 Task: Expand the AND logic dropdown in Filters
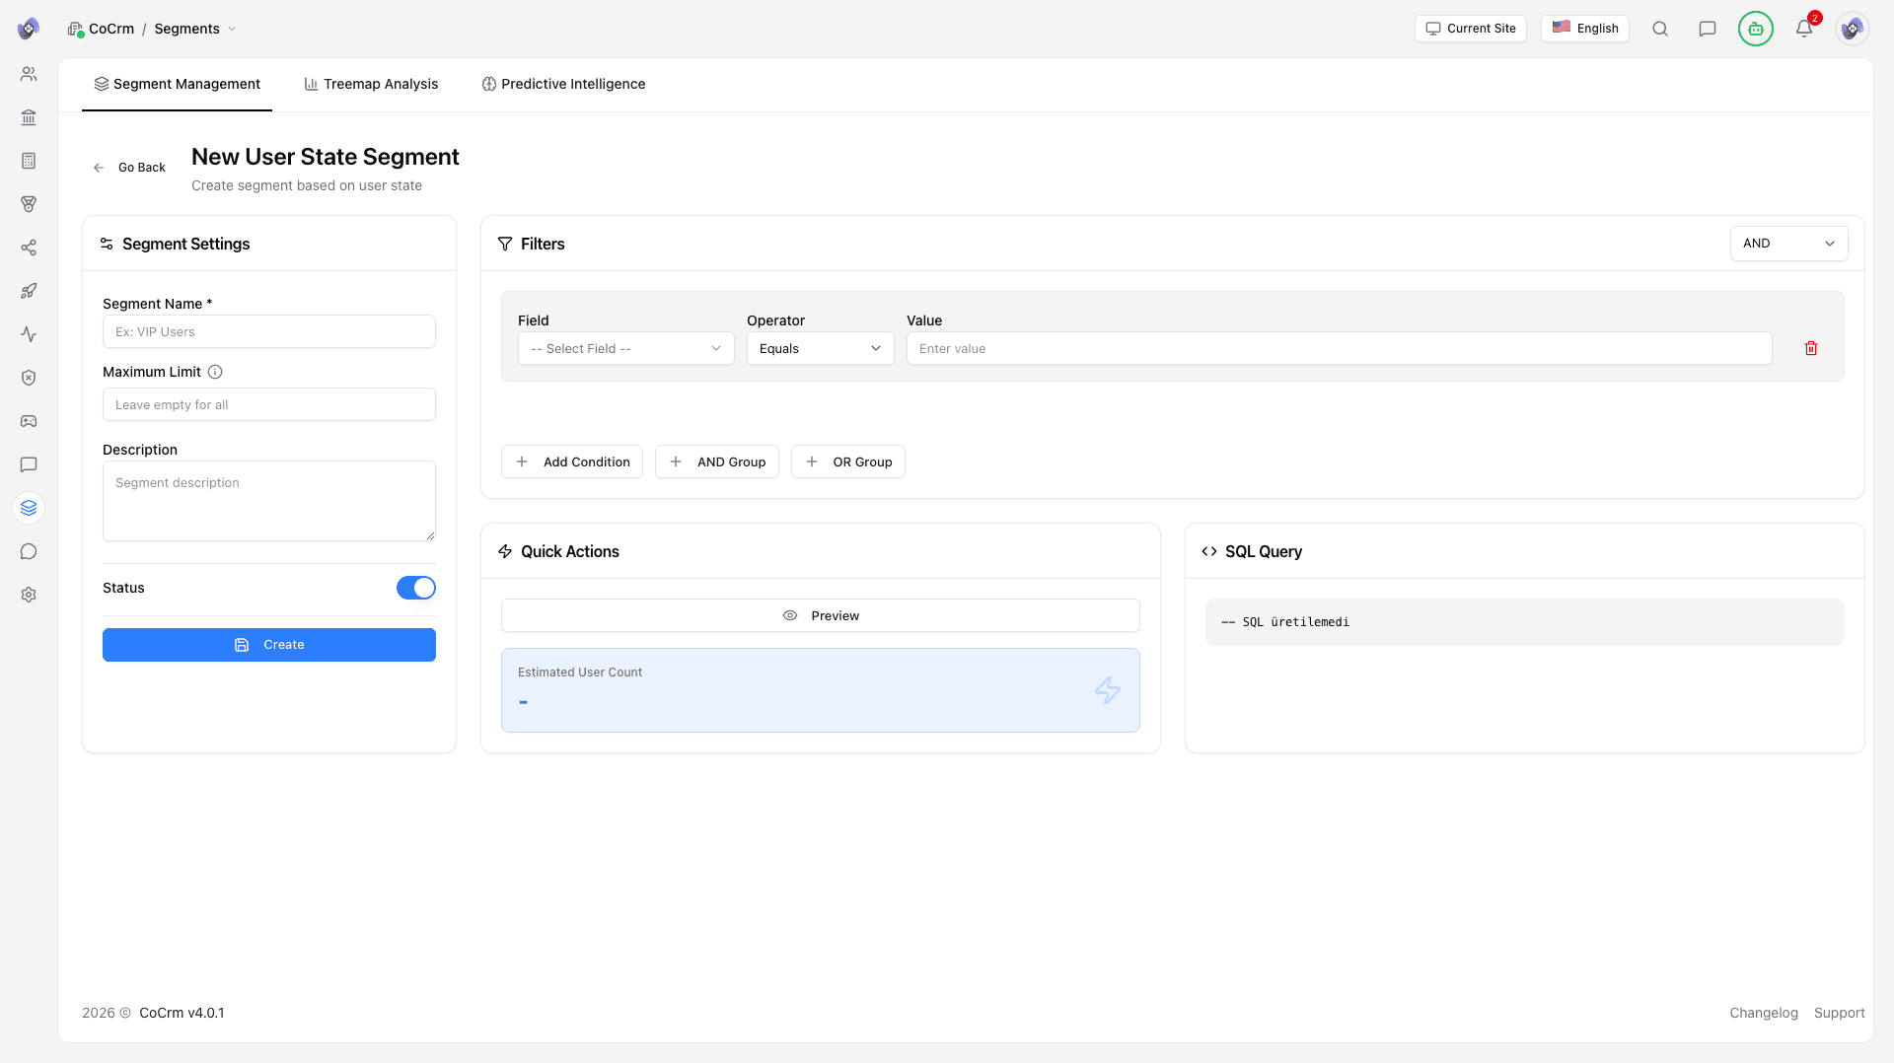[x=1788, y=243]
